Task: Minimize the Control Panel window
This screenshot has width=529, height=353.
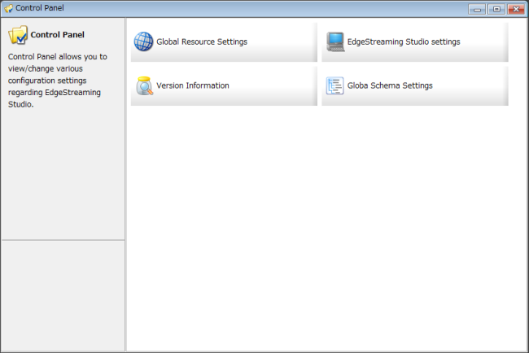Action: (477, 8)
